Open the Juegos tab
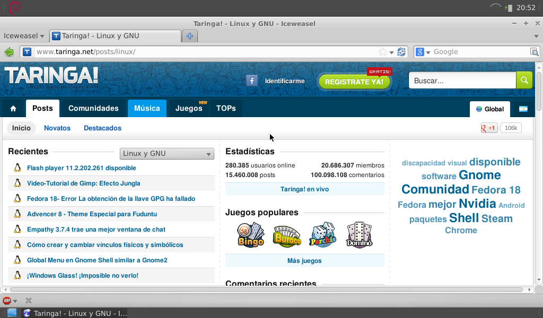543x318 pixels. 189,108
